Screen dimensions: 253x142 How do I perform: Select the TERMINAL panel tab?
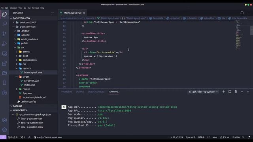coord(113,92)
